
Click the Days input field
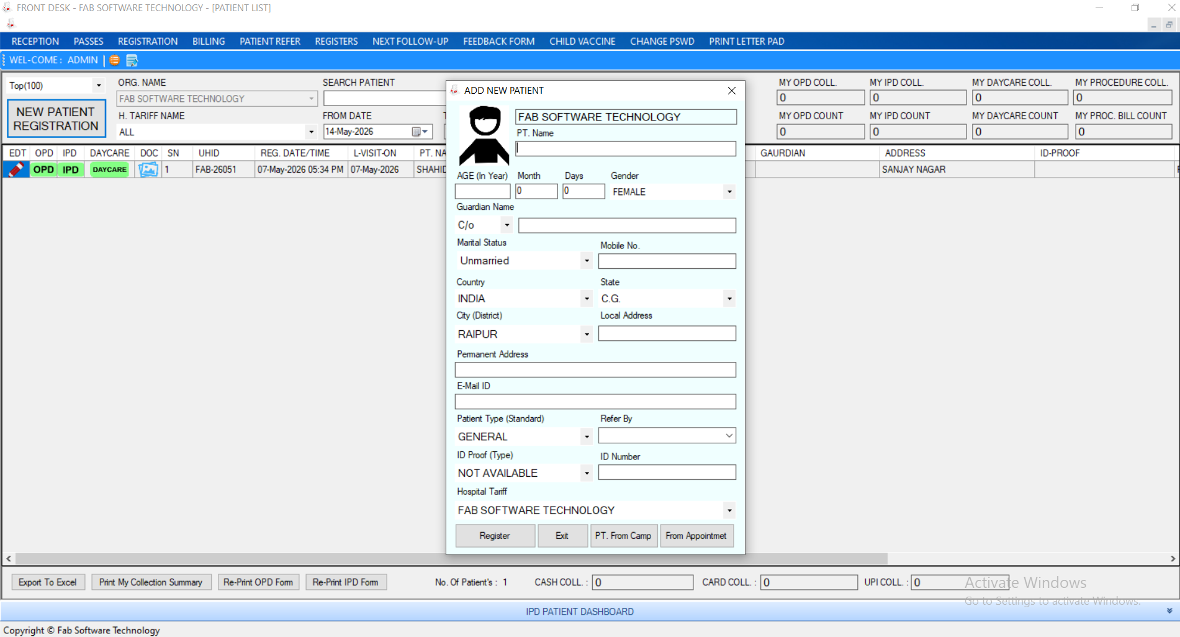coord(583,191)
